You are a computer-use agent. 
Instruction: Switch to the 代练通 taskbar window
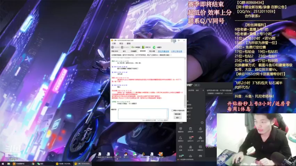pos(64,164)
